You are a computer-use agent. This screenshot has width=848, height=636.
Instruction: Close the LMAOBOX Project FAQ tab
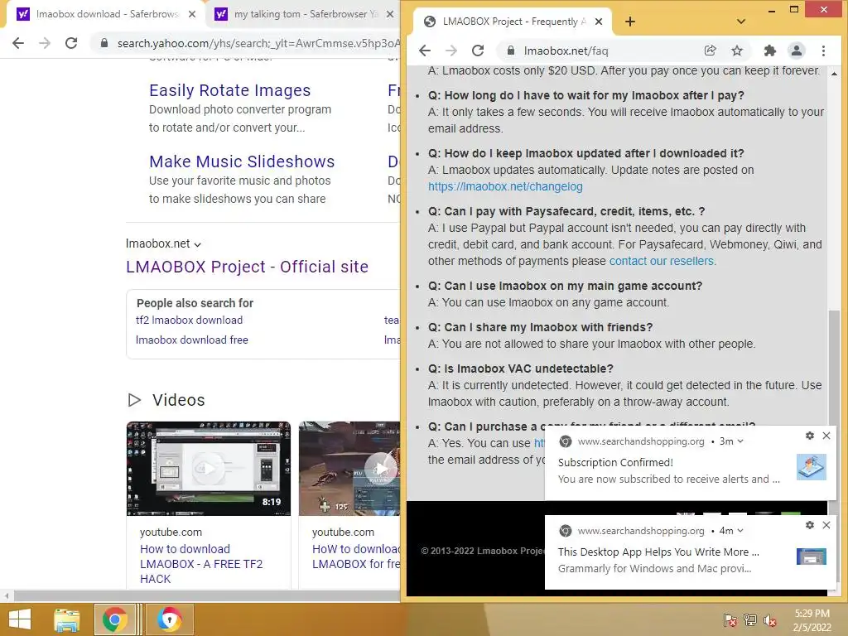click(x=599, y=22)
